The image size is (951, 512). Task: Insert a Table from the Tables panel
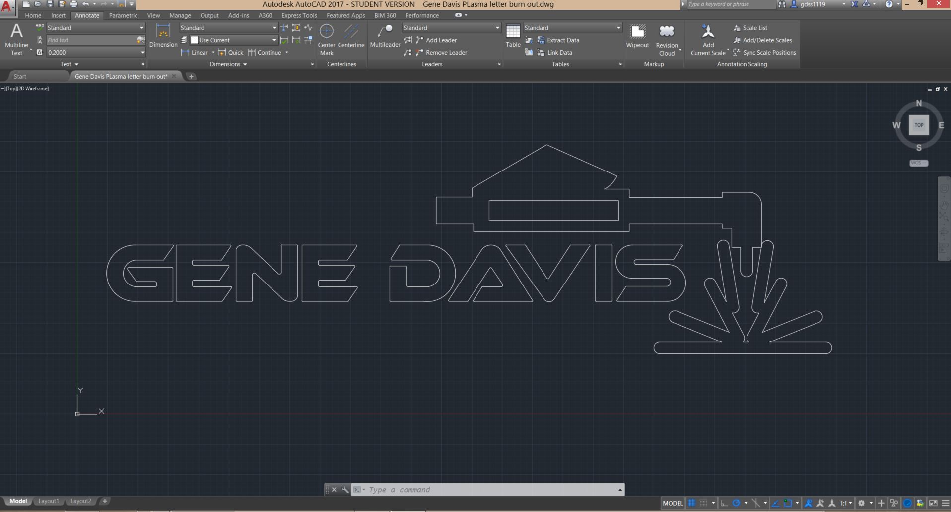coord(513,36)
